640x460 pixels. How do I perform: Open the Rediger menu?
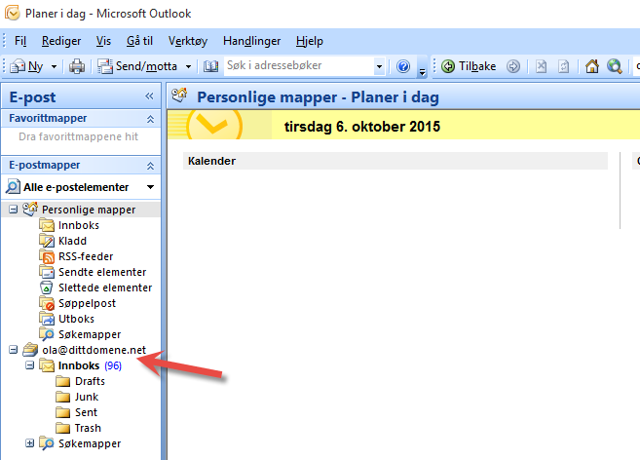click(61, 41)
